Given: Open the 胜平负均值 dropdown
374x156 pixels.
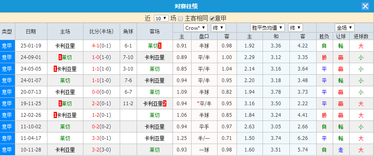Looking at the screenshot, I should click(x=267, y=28).
